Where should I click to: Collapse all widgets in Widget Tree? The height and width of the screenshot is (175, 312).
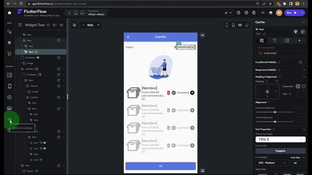pyautogui.click(x=61, y=25)
